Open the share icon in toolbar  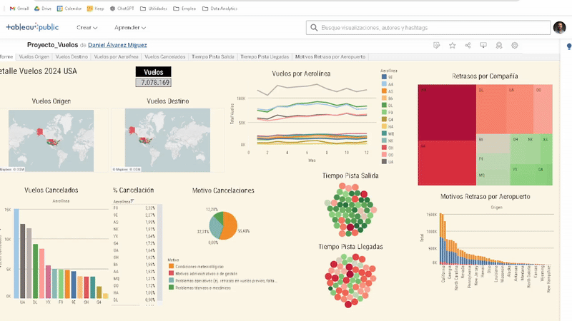(468, 45)
